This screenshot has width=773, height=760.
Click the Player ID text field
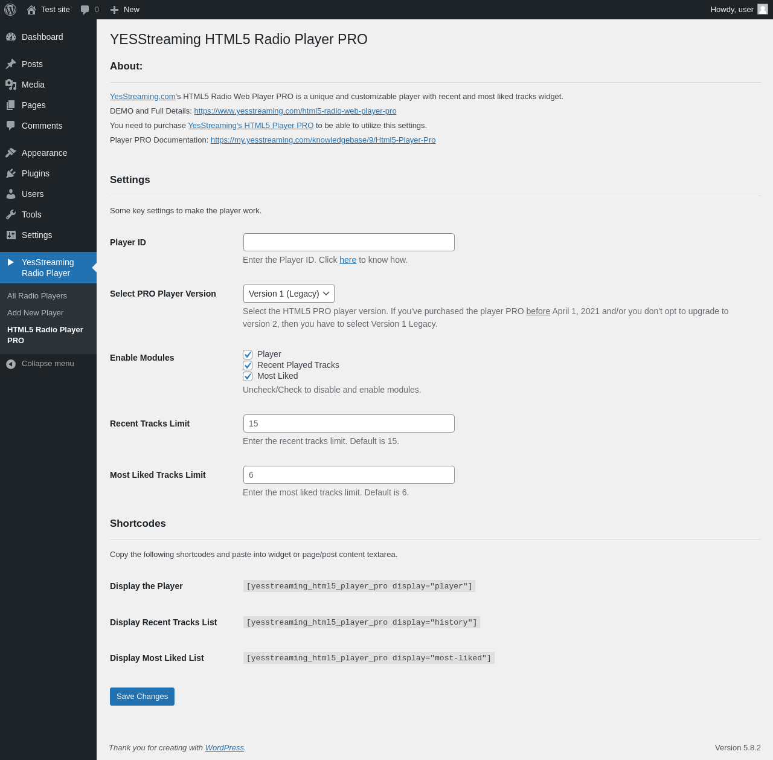348,242
